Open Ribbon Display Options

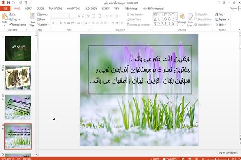point(224,2)
